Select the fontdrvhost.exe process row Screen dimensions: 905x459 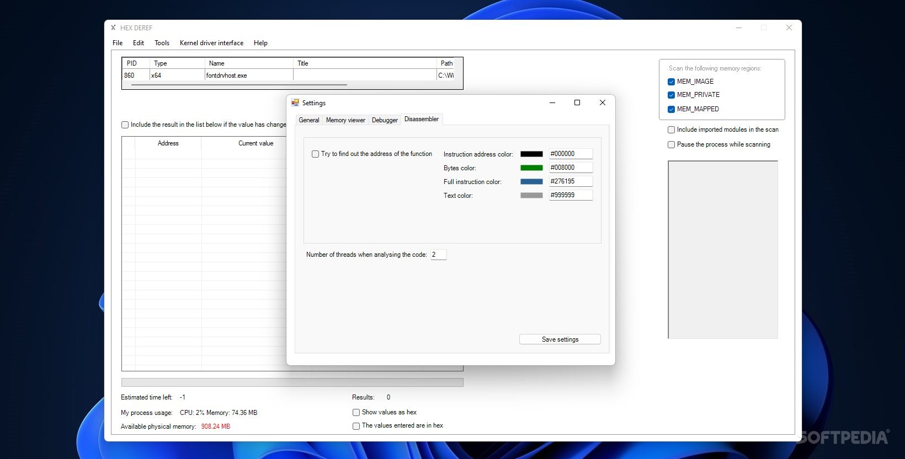[x=289, y=75]
